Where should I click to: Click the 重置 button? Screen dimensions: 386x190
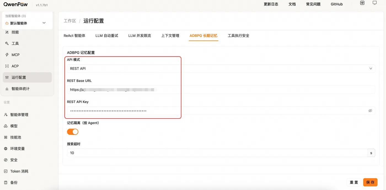coord(354,182)
